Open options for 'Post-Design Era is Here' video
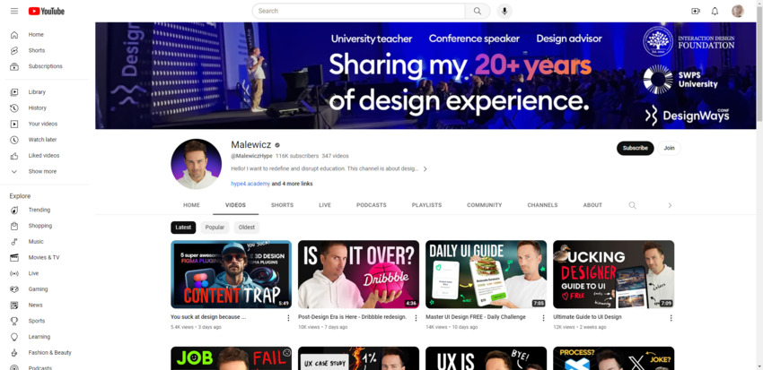The image size is (763, 370). coord(416,318)
